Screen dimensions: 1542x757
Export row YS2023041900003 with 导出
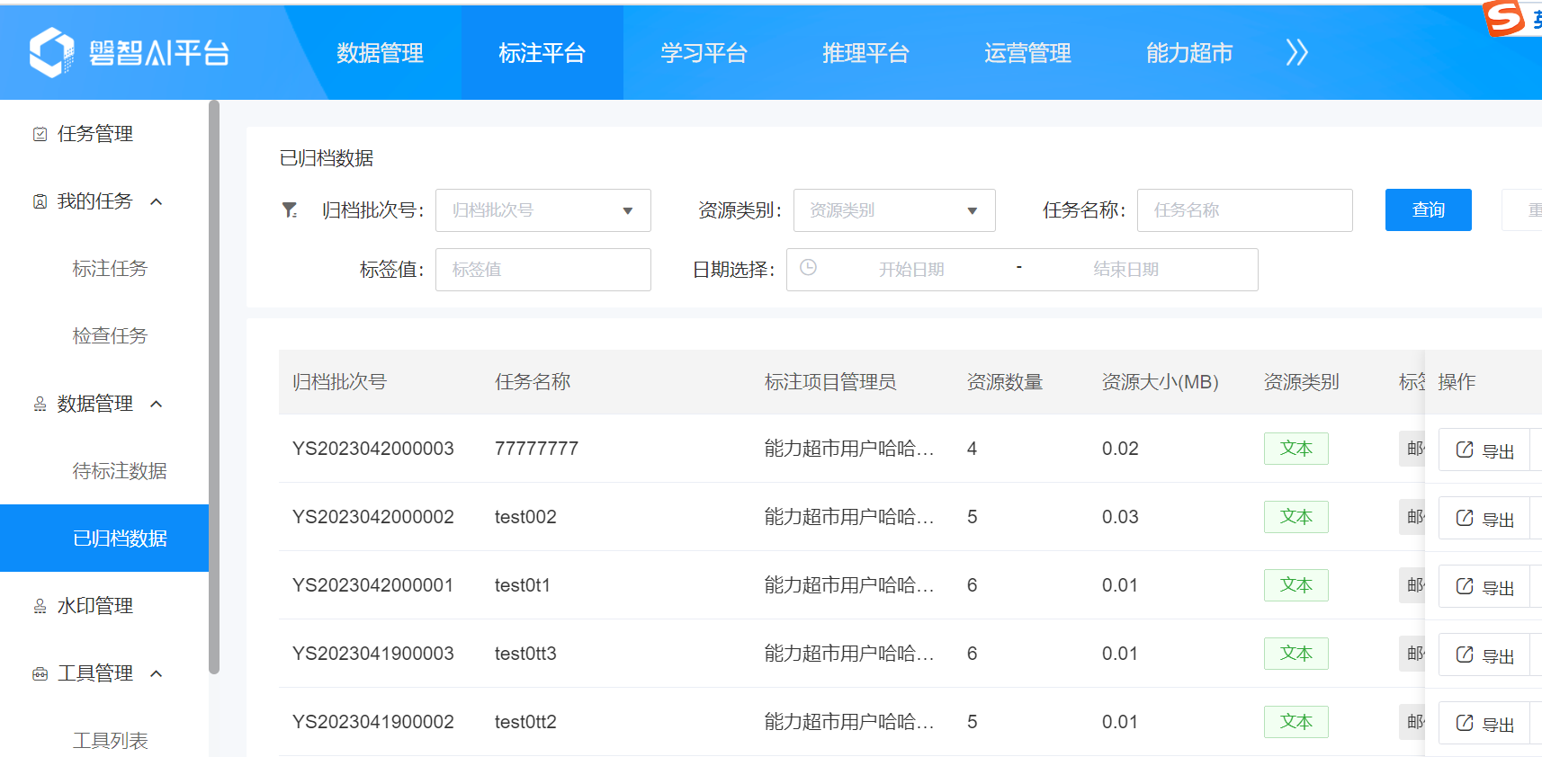coord(1484,655)
